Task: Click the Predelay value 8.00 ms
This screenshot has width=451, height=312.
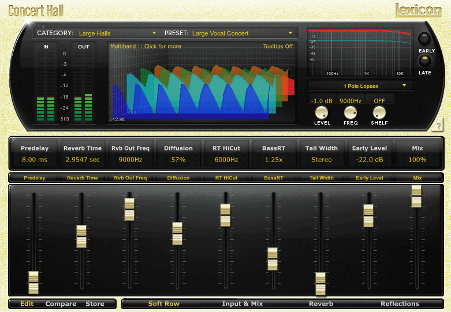Action: coord(35,160)
